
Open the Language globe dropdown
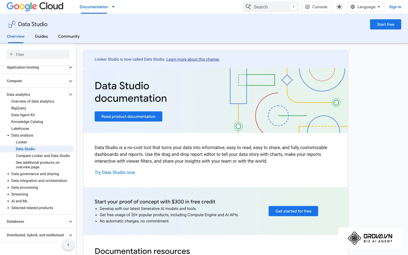point(365,7)
